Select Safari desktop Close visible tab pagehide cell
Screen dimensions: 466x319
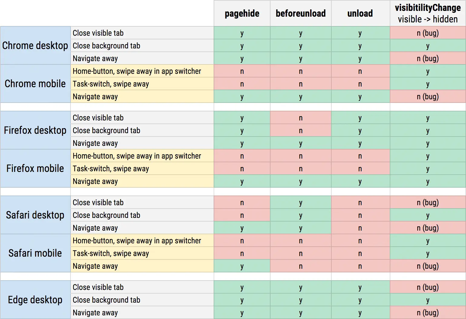click(242, 202)
